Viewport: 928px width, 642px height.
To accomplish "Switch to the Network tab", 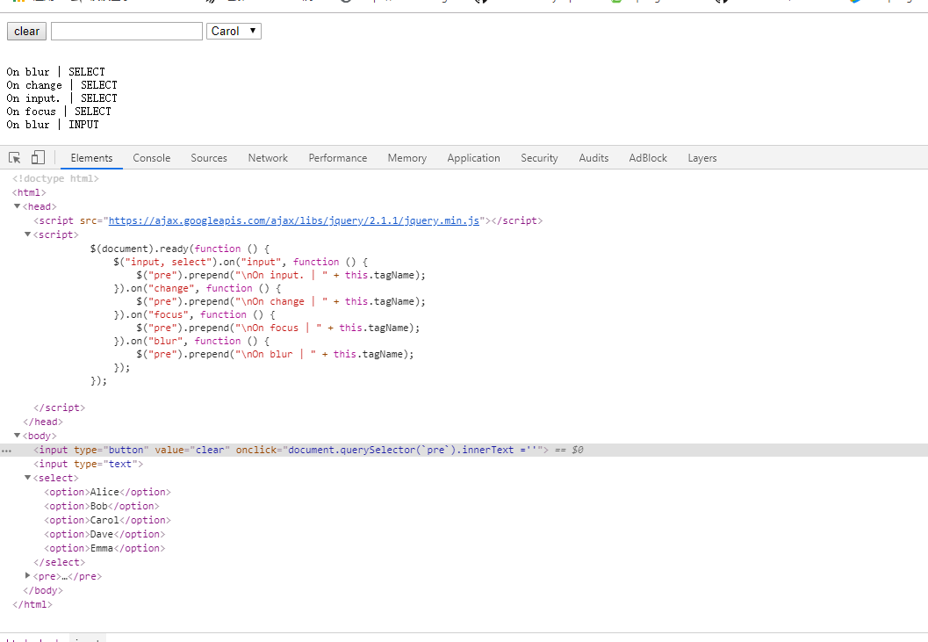I will [268, 158].
